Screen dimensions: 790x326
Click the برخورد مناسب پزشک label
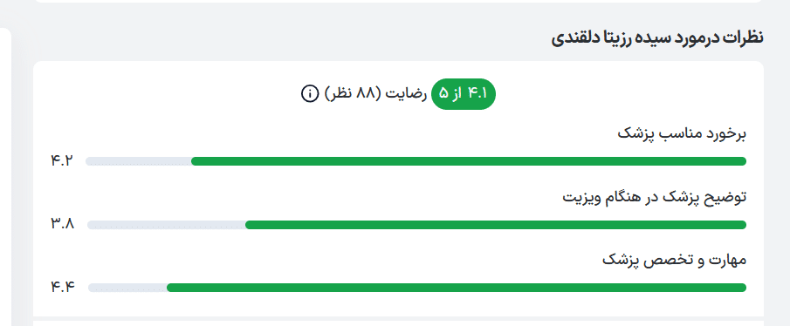click(682, 134)
